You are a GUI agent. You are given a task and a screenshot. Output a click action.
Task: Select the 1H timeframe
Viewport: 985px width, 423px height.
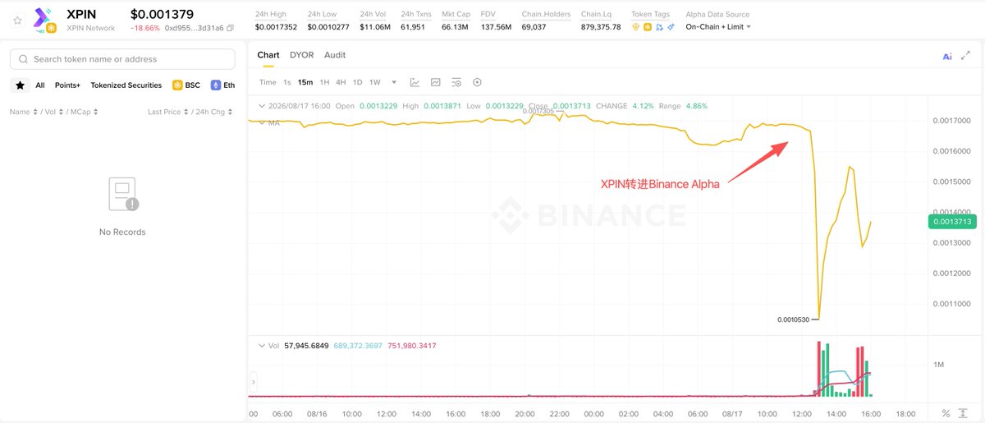[324, 82]
